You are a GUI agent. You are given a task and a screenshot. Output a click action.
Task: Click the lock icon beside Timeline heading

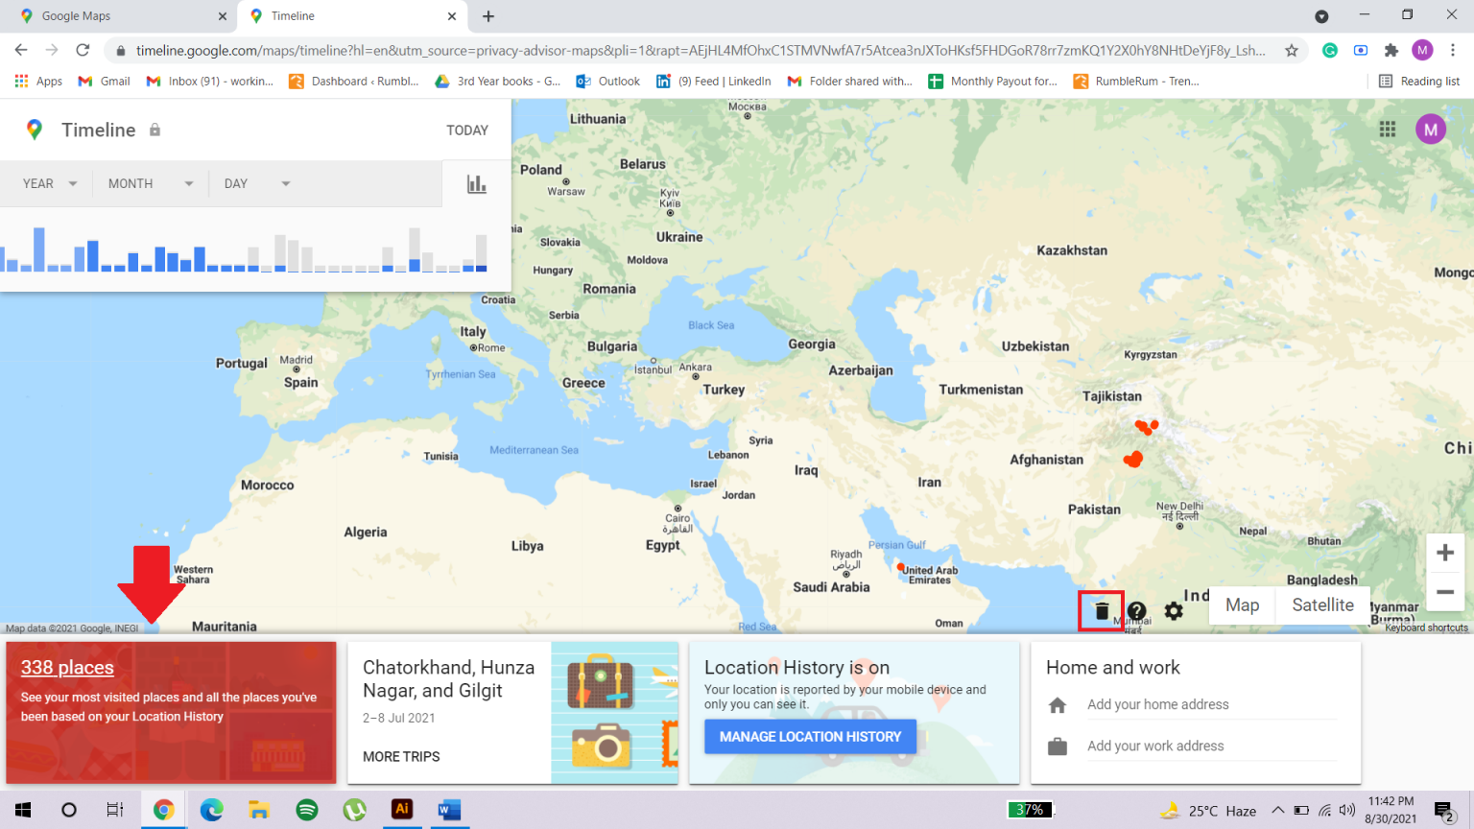pos(157,130)
